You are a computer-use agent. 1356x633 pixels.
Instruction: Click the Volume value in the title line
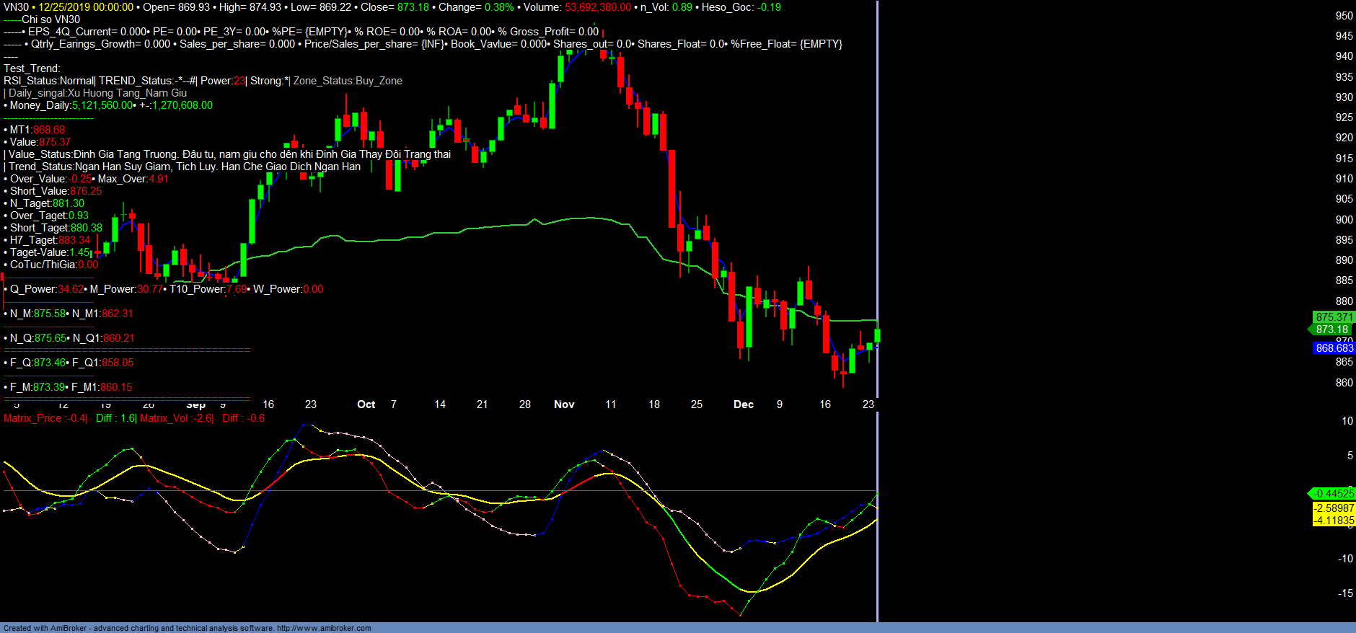(597, 7)
